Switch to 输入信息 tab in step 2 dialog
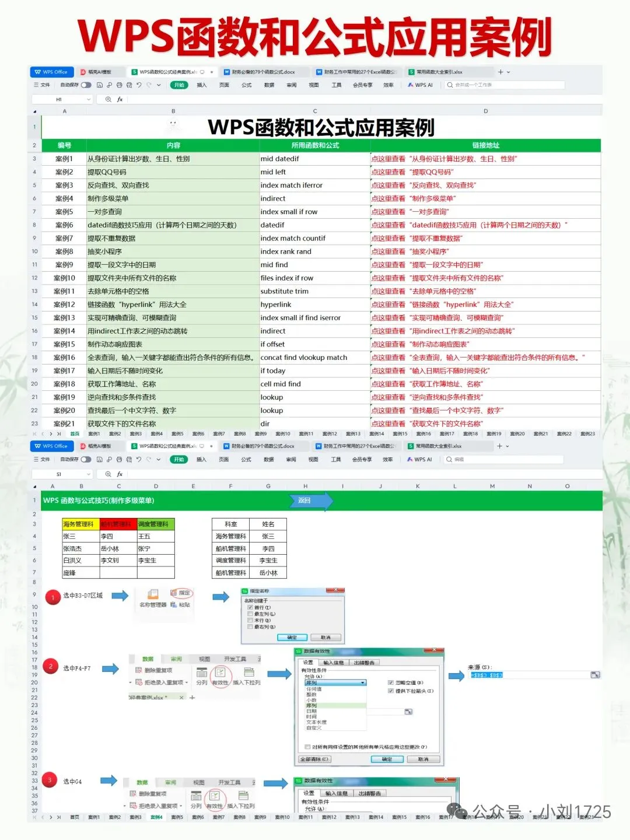630x840 pixels. (334, 663)
